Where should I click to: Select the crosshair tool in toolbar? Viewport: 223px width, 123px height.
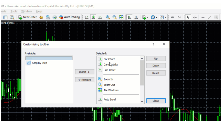(195, 17)
